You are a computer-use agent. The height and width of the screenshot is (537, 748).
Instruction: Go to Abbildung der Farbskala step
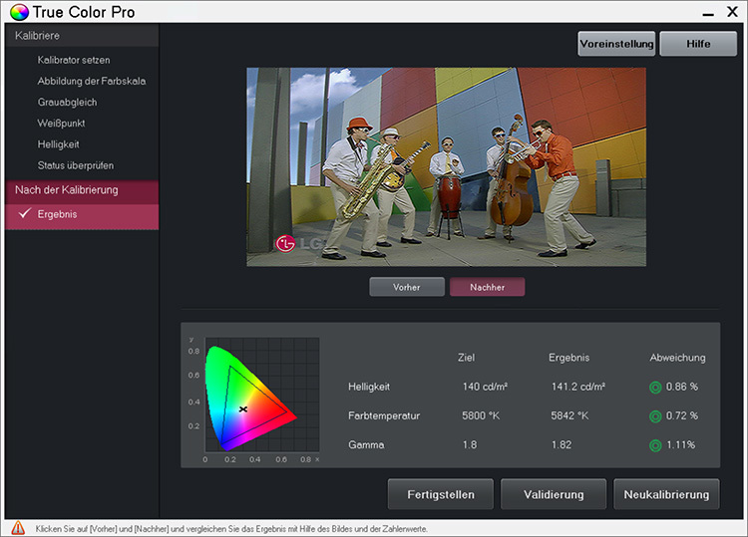(91, 81)
